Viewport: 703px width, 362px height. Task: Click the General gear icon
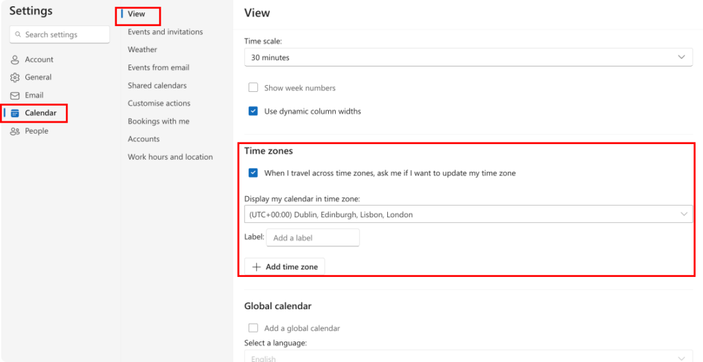(15, 77)
